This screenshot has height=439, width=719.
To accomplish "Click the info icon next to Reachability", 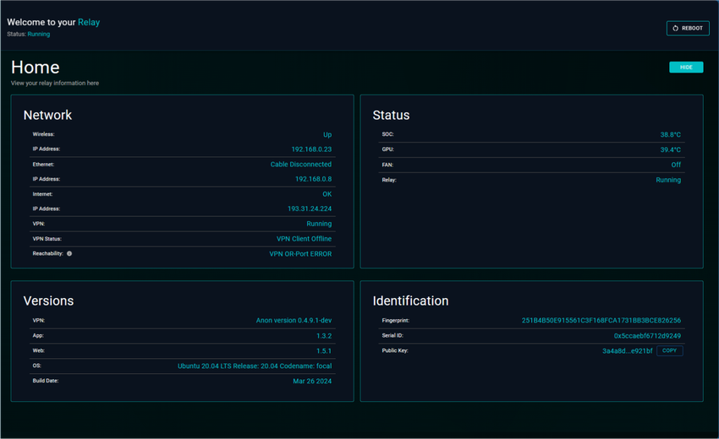I will tap(69, 253).
